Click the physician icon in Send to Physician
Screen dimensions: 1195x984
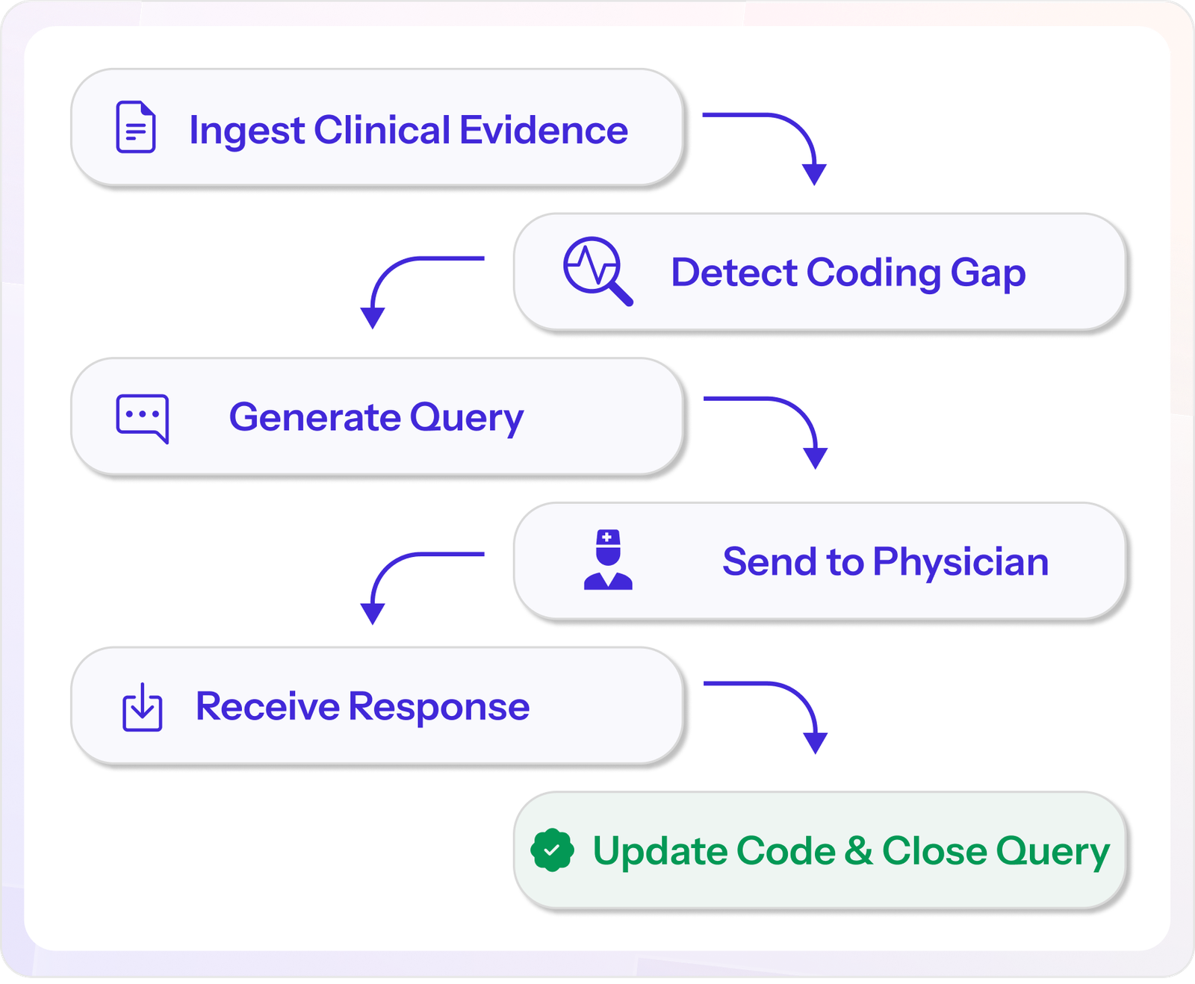(608, 560)
